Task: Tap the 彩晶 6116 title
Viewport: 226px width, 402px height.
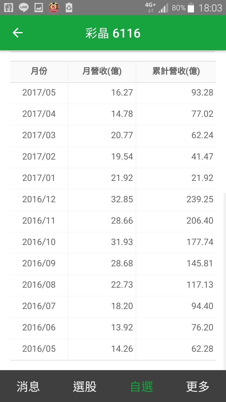Action: pos(113,33)
